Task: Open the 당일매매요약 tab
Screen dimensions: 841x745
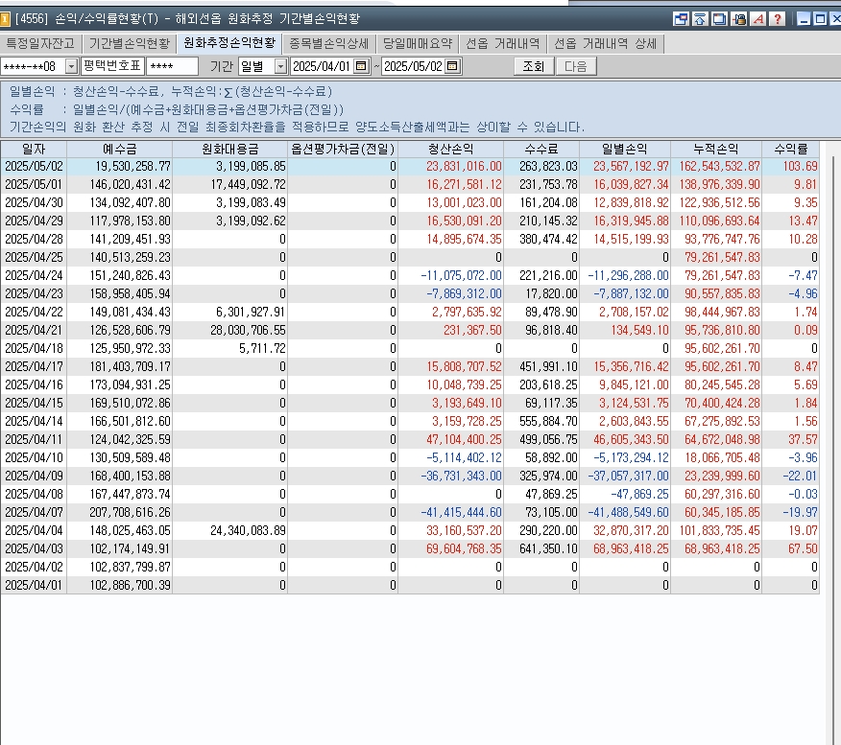Action: [418, 43]
